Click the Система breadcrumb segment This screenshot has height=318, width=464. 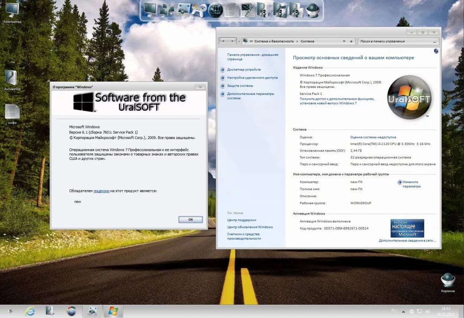click(307, 42)
